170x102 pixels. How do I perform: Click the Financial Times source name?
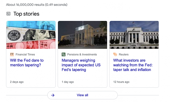click(25, 54)
